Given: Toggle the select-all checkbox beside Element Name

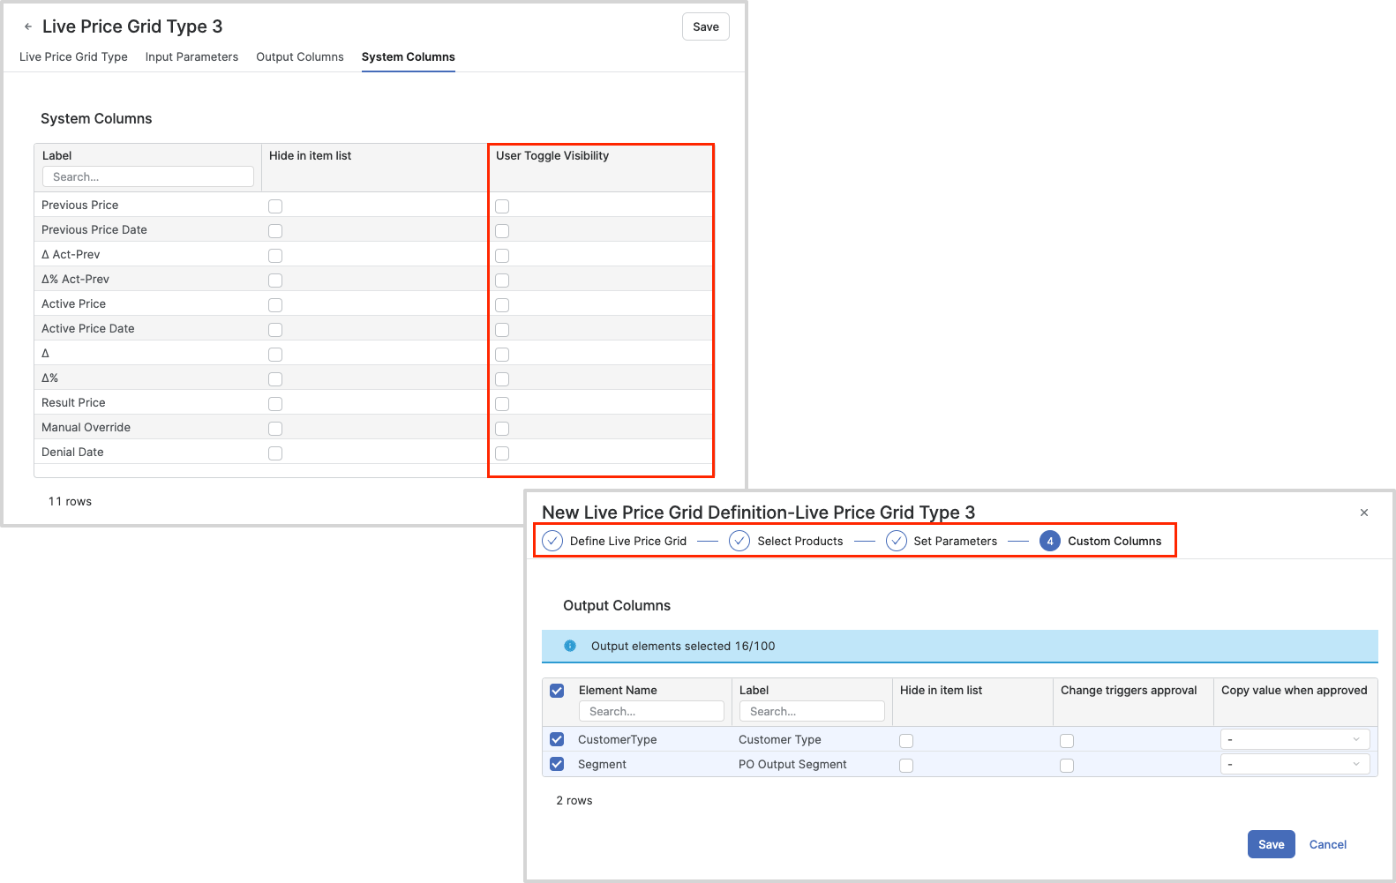Looking at the screenshot, I should [x=557, y=691].
